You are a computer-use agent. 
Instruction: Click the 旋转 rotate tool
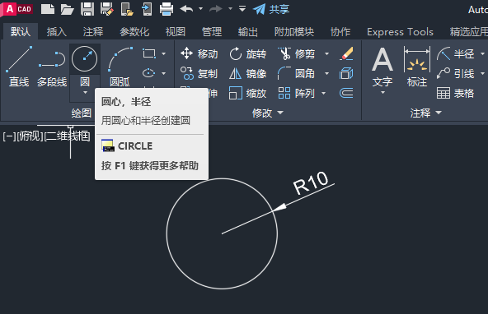(x=248, y=53)
